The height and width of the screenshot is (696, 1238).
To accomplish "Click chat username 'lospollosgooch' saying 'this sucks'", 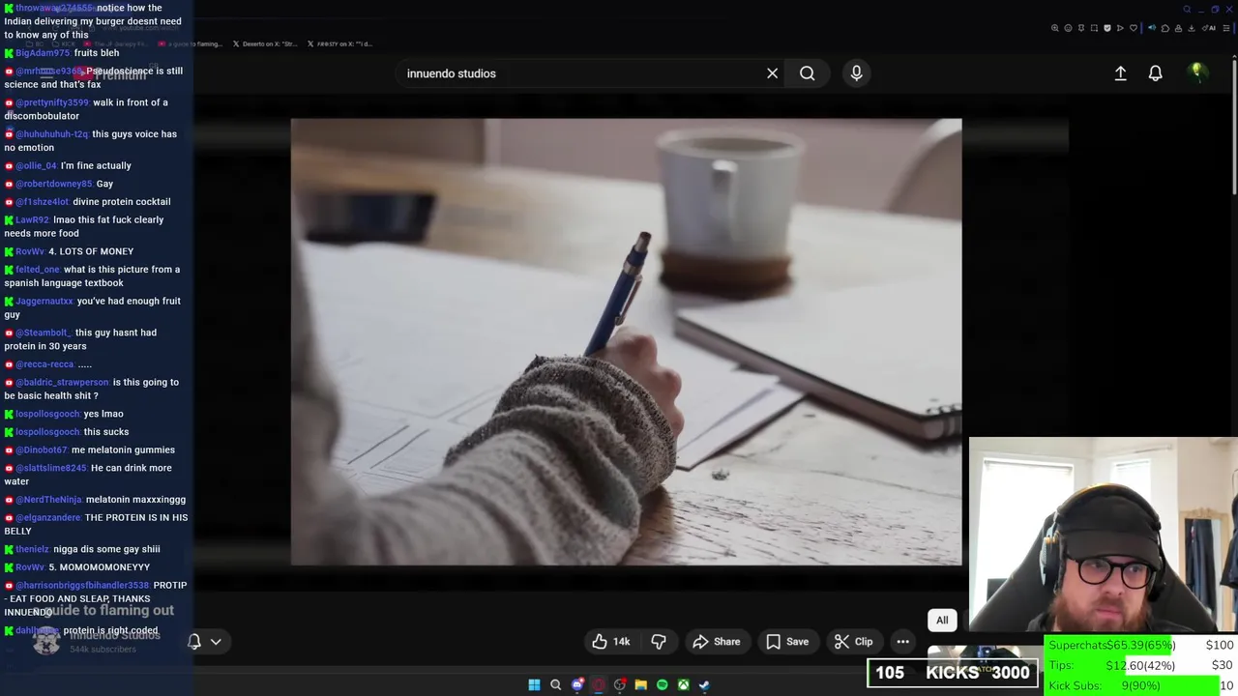I will [x=48, y=432].
